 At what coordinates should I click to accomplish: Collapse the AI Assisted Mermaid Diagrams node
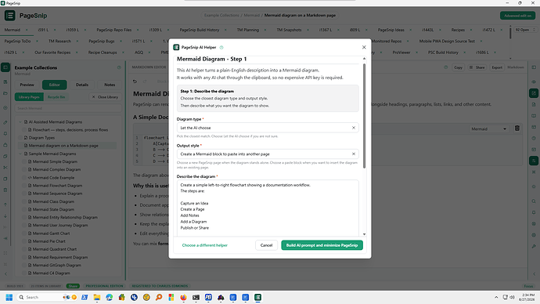pyautogui.click(x=20, y=122)
